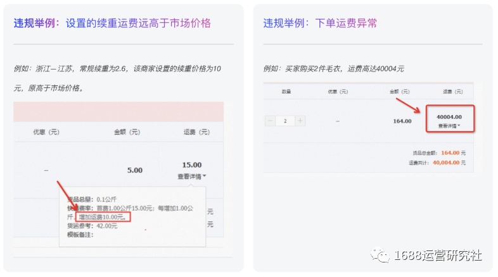
Task: Expand 查看详情 under the 15.00 freight
Action: click(192, 176)
